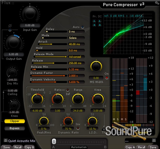The width and height of the screenshot is (160, 149).
Task: Click the Ratio knob
Action: (x=58, y=99)
